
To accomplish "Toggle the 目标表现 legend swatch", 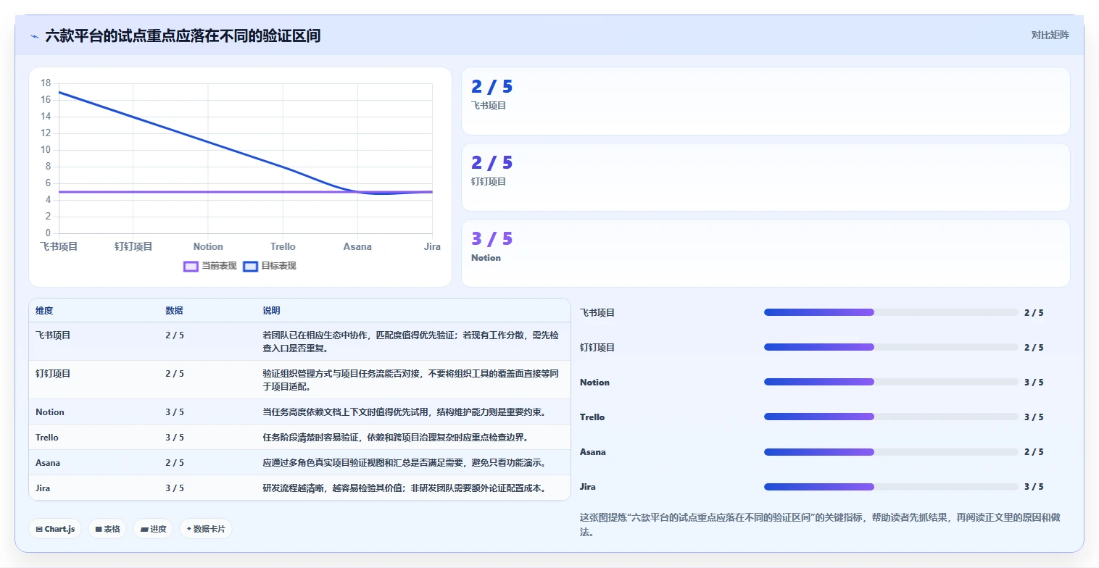I will coord(250,266).
